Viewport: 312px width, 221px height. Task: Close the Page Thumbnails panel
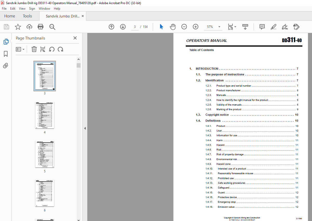coord(75,38)
